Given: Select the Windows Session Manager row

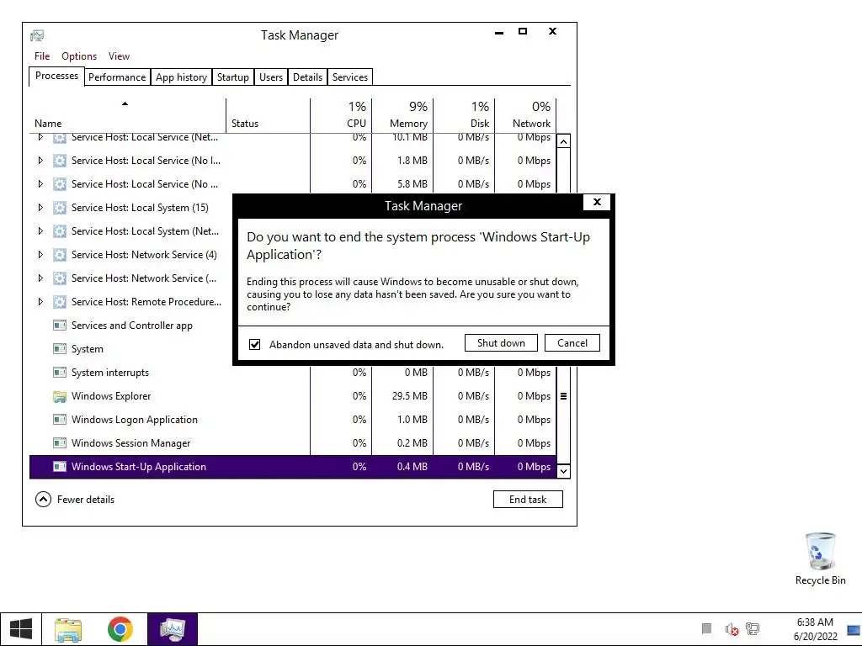Looking at the screenshot, I should tap(293, 442).
